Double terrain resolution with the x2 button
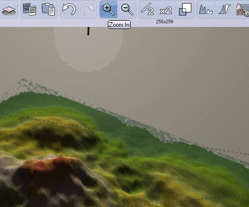249x207 pixels. [166, 10]
